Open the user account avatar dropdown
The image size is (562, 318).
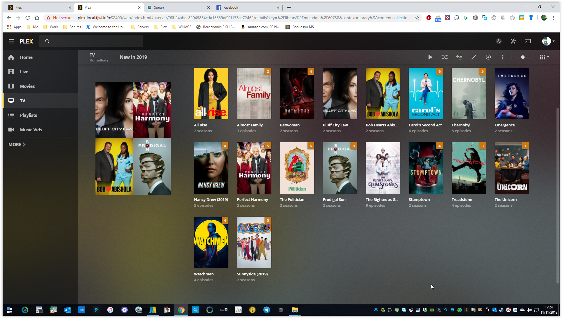pyautogui.click(x=548, y=41)
